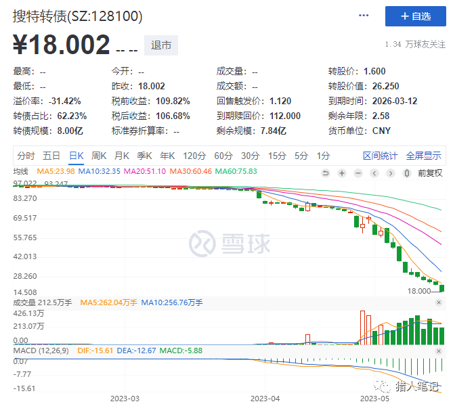This screenshot has height=406, width=453.
Task: Select the 30分 chart tab
Action: 250,156
